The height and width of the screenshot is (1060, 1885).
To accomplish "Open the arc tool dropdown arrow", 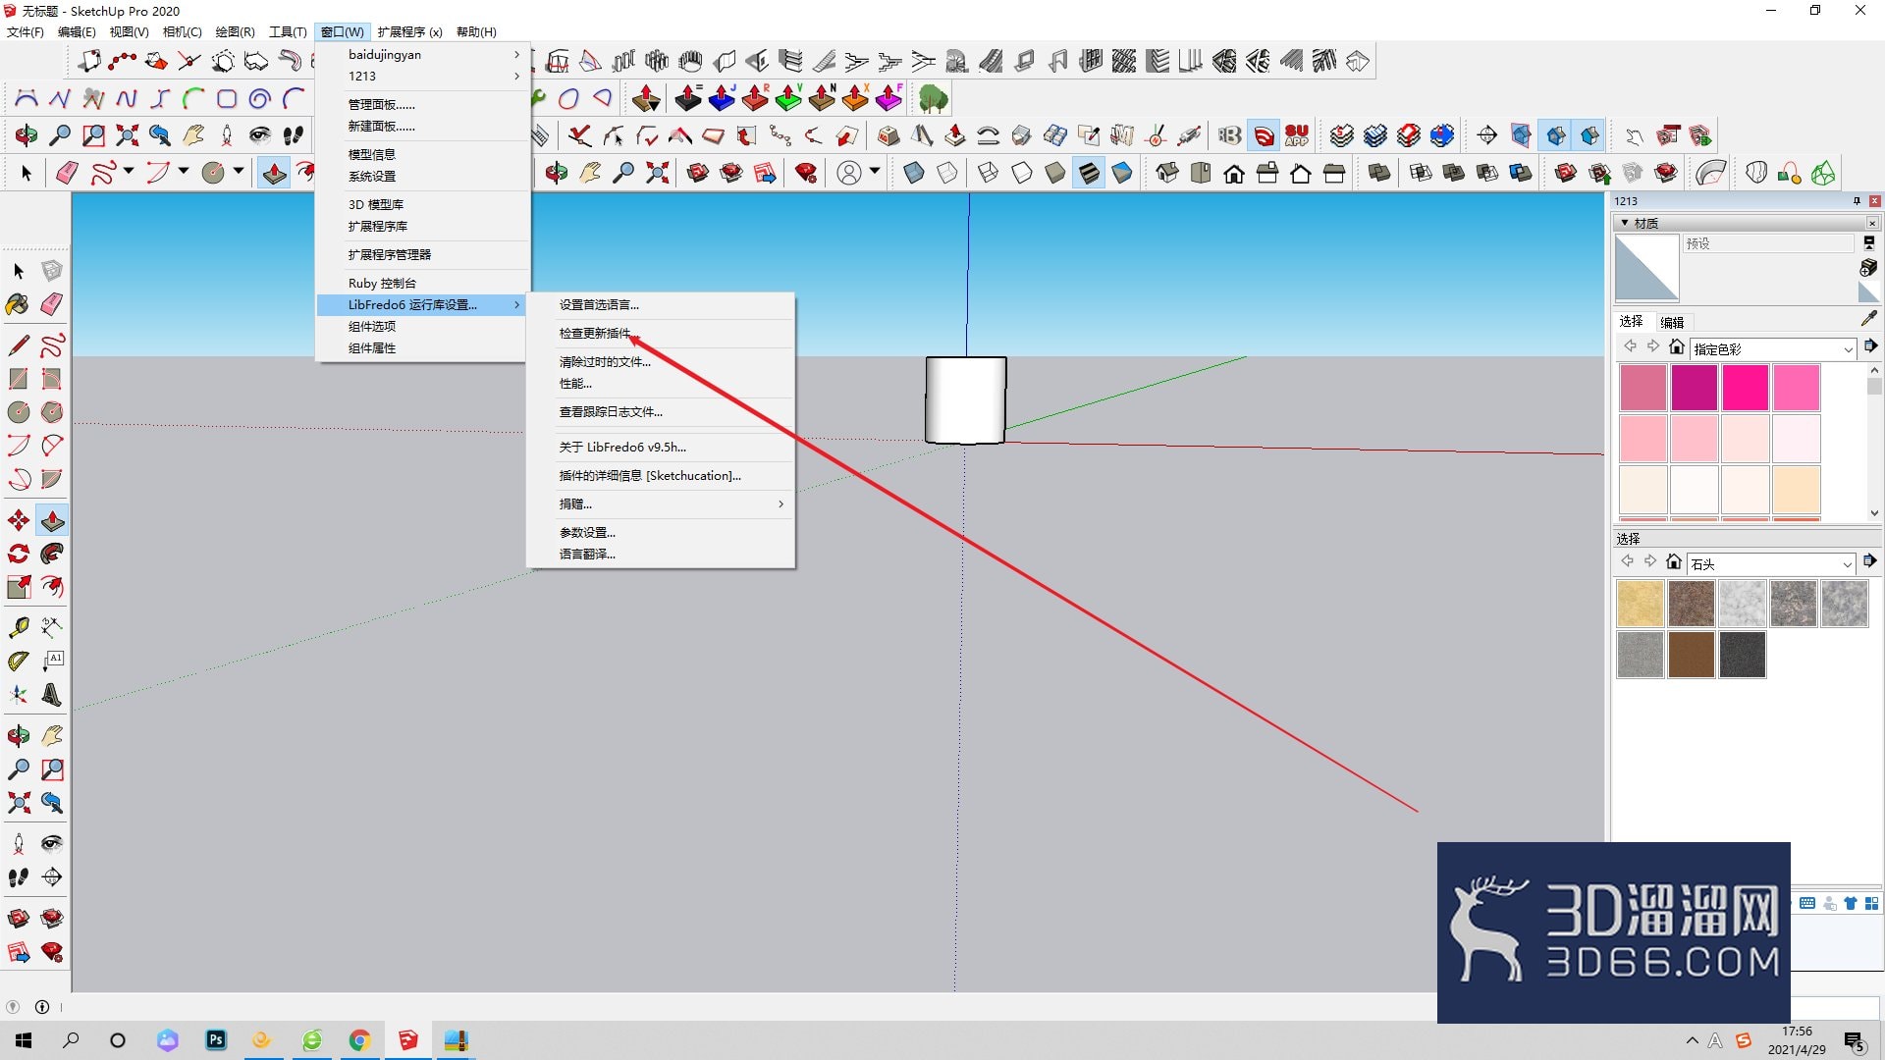I will coord(184,172).
